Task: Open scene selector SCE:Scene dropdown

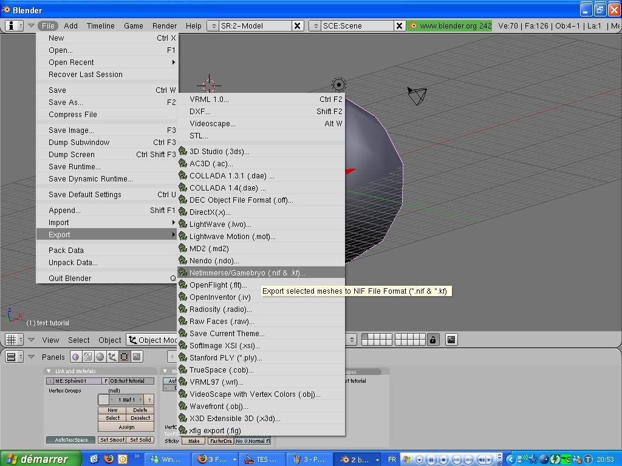Action: [x=316, y=25]
